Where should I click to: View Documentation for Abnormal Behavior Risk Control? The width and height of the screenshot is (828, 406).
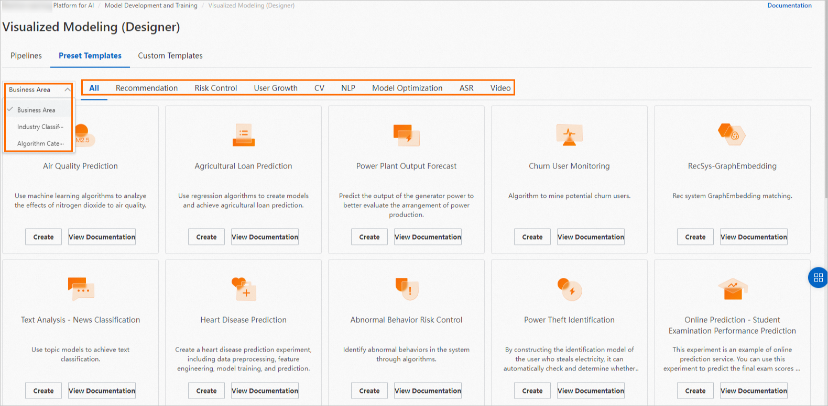(x=428, y=391)
